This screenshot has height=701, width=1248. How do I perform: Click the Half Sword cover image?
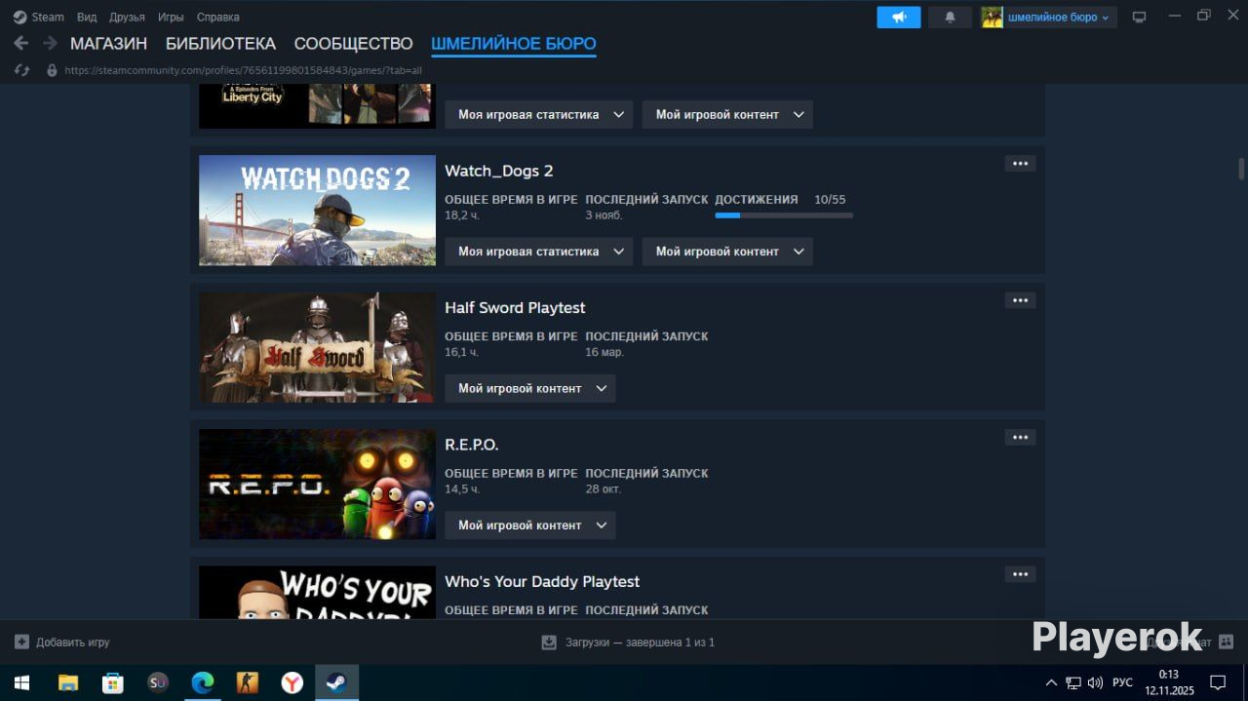pos(317,347)
